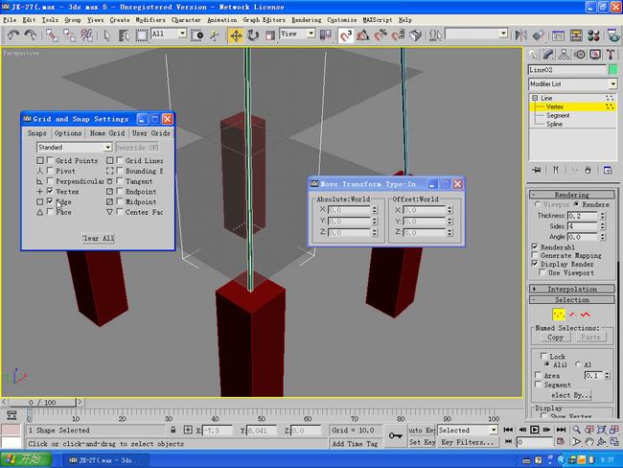Click the Clear All button

point(98,238)
